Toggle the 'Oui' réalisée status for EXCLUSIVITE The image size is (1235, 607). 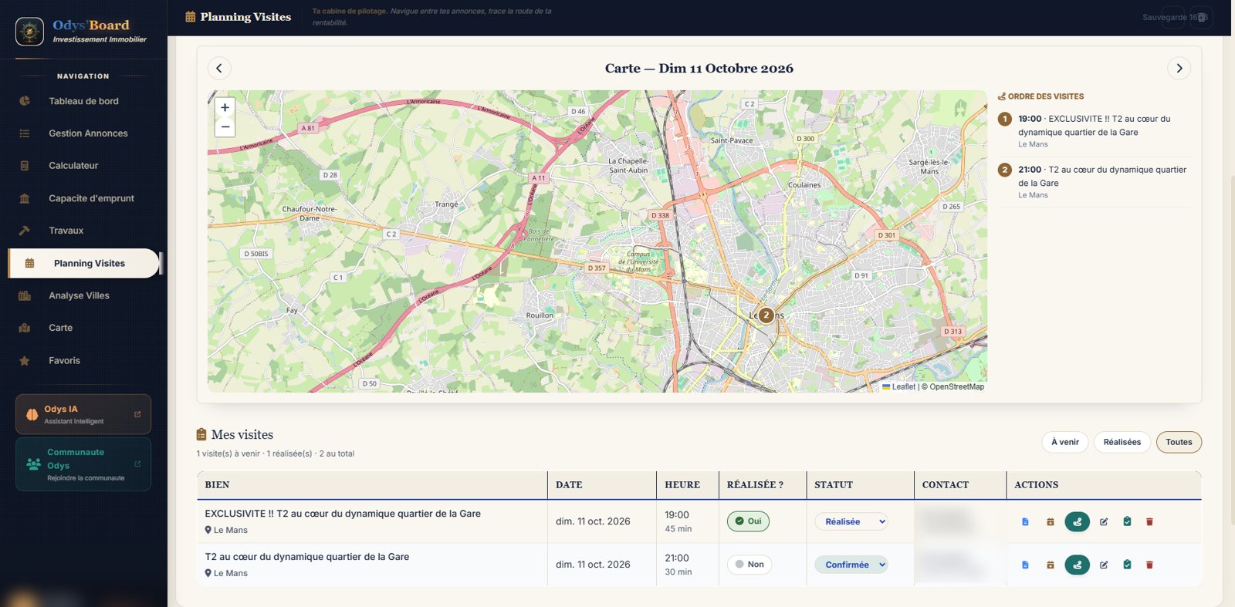click(748, 521)
